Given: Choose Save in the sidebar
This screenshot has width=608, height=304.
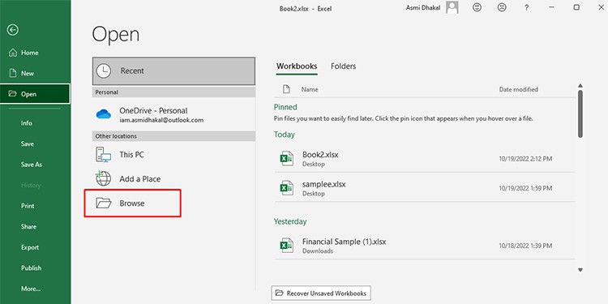Looking at the screenshot, I should (x=35, y=143).
